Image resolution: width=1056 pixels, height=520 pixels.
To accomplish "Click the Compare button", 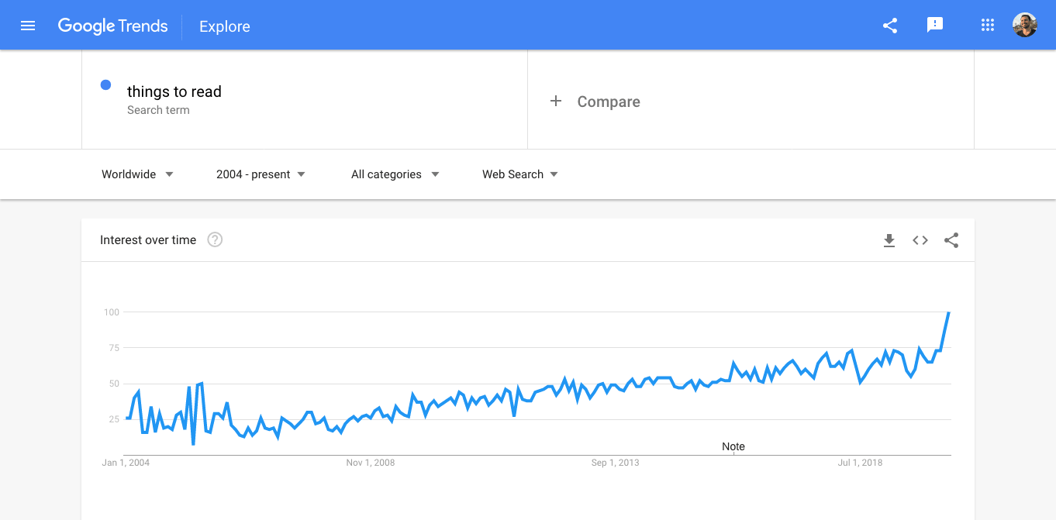I will [608, 102].
